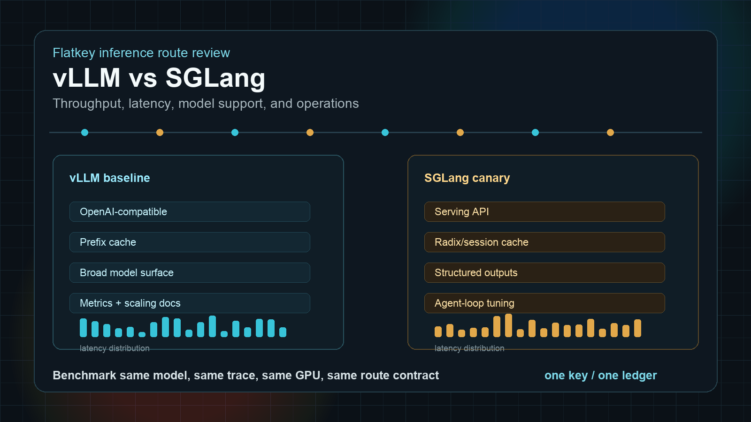Click 'Flatkey inference route review' text
Image resolution: width=751 pixels, height=422 pixels.
141,53
